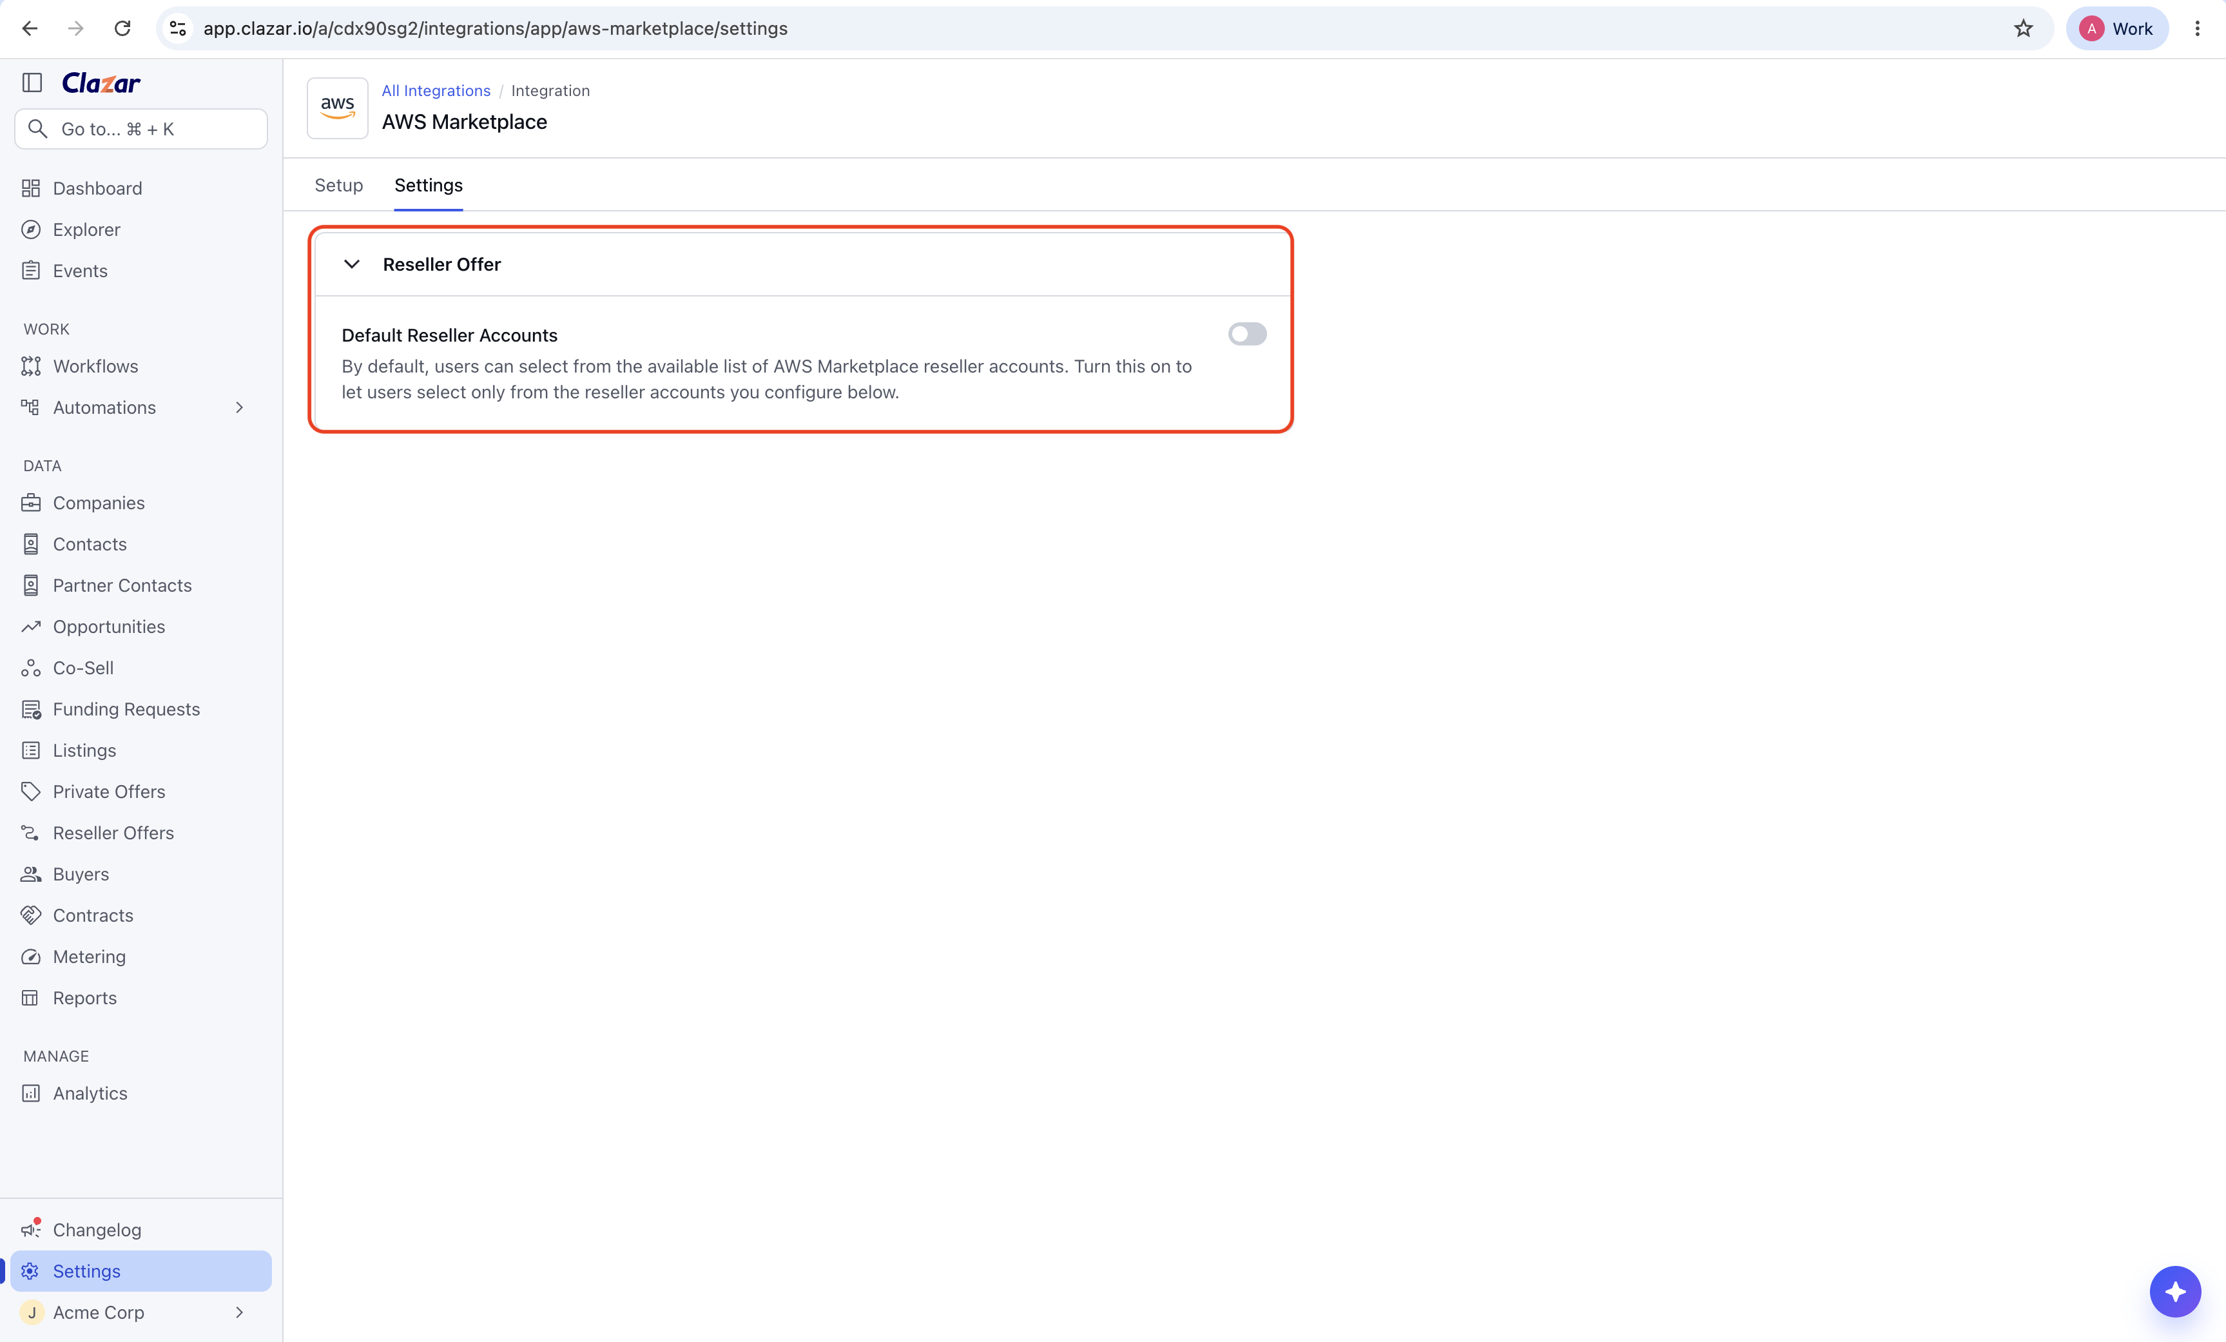2226x1342 pixels.
Task: Click the AWS Marketplace page heading
Action: pos(465,122)
